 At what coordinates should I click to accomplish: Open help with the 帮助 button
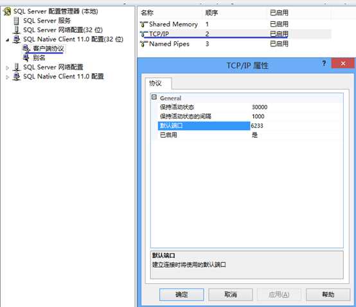point(328,295)
